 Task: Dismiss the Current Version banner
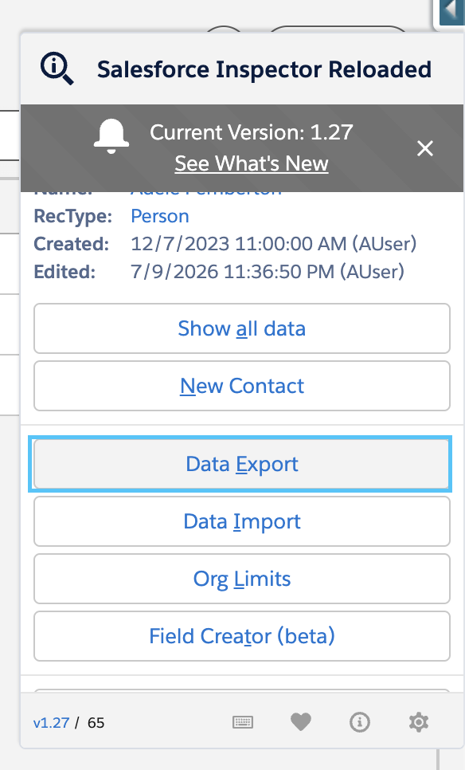point(424,147)
